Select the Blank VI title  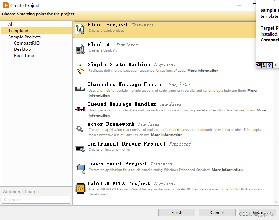click(x=100, y=45)
